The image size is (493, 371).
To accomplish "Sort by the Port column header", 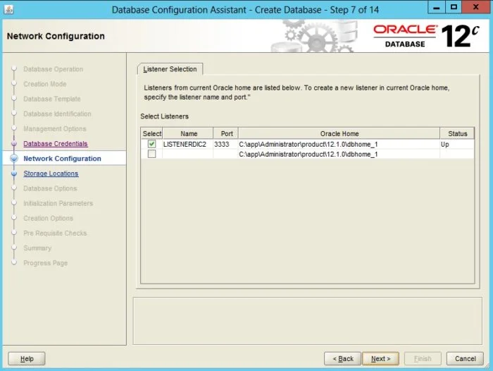I will point(226,133).
